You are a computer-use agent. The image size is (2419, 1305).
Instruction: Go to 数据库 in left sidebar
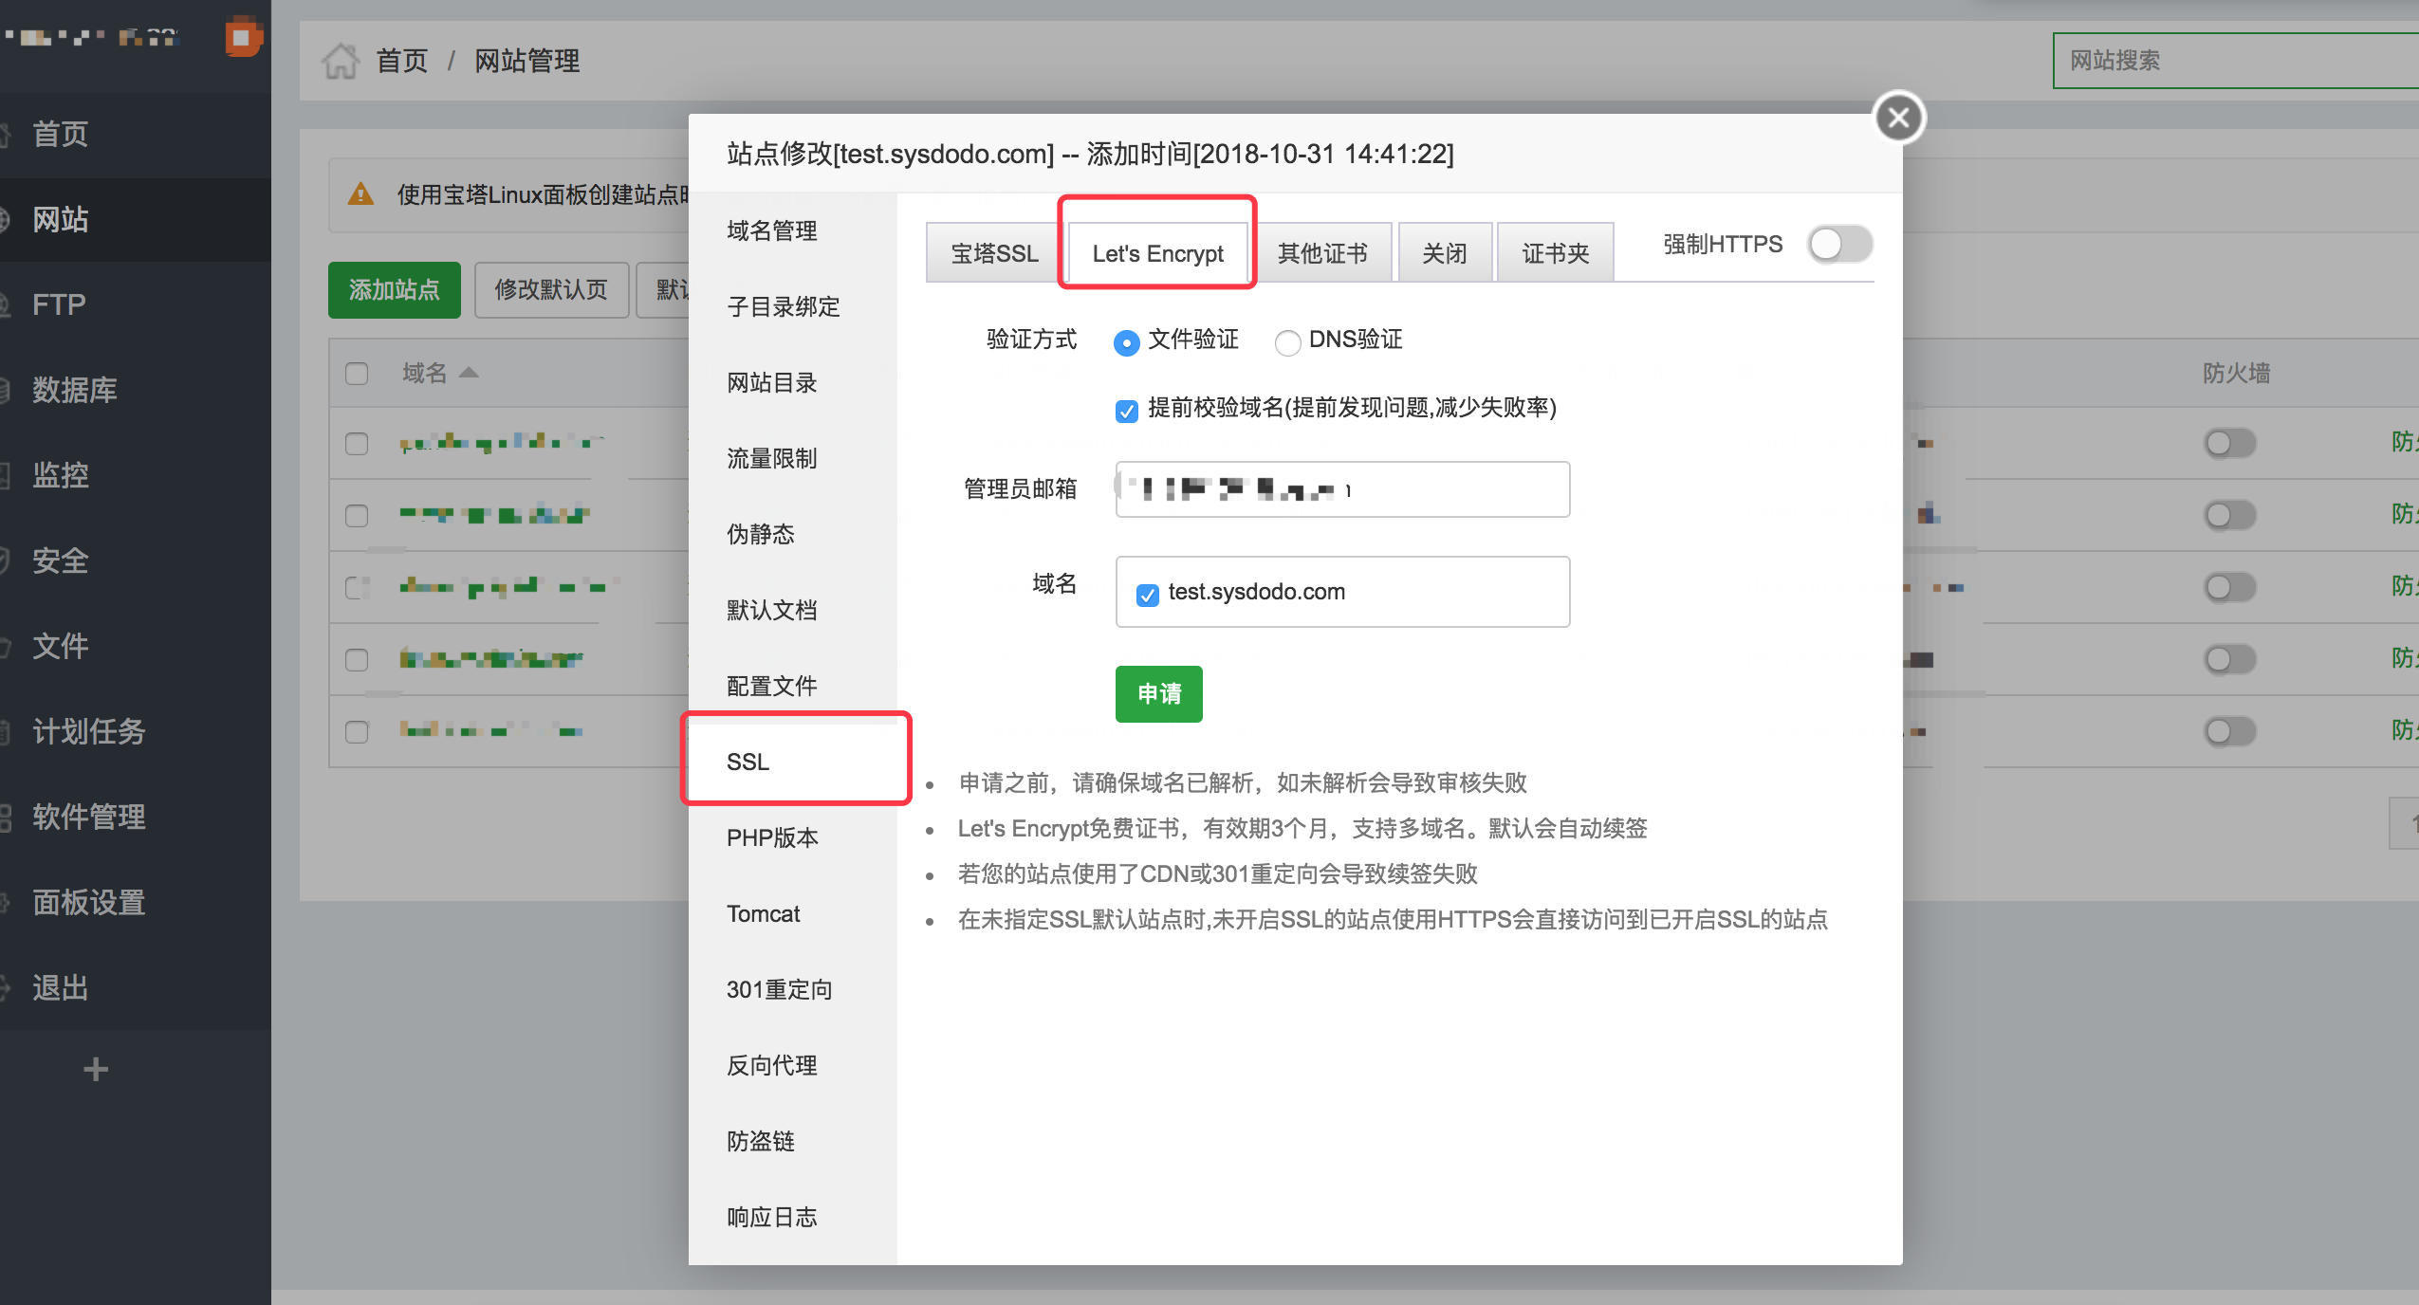click(x=136, y=390)
